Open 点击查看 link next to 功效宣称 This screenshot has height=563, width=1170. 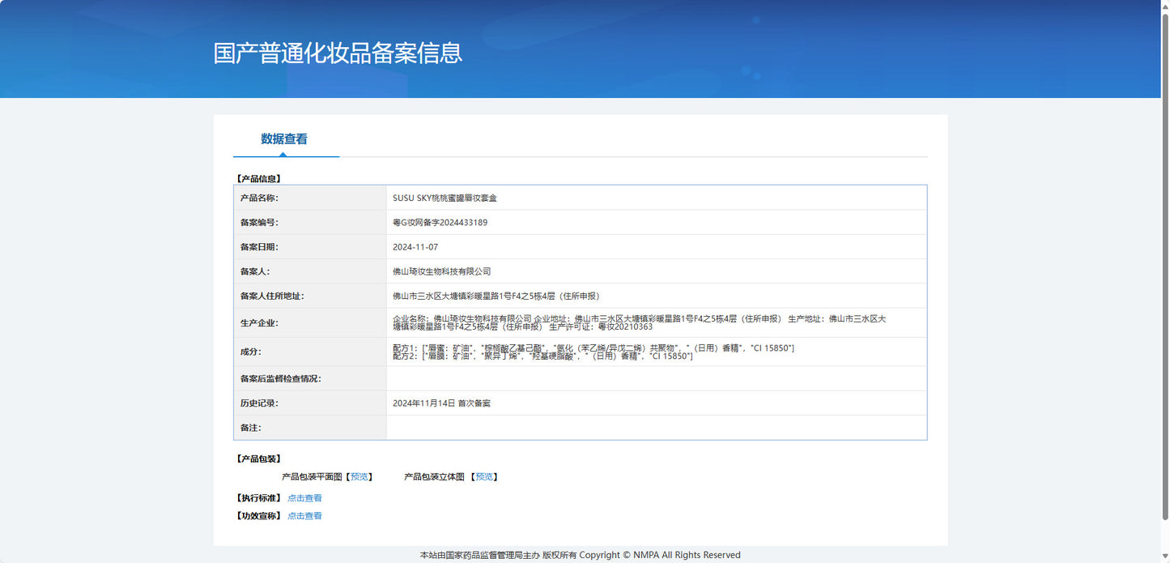(304, 516)
